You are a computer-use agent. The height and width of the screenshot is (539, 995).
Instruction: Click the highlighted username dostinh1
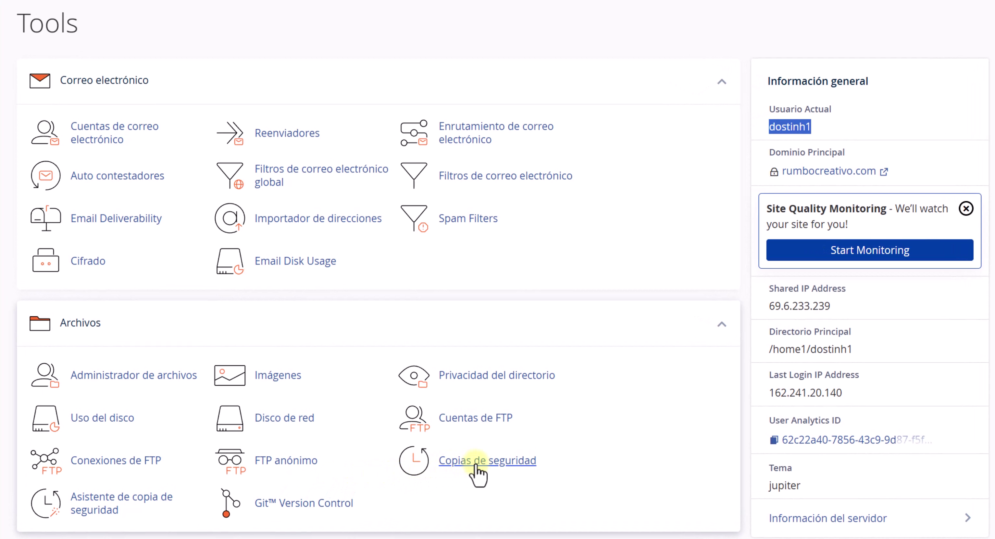790,126
